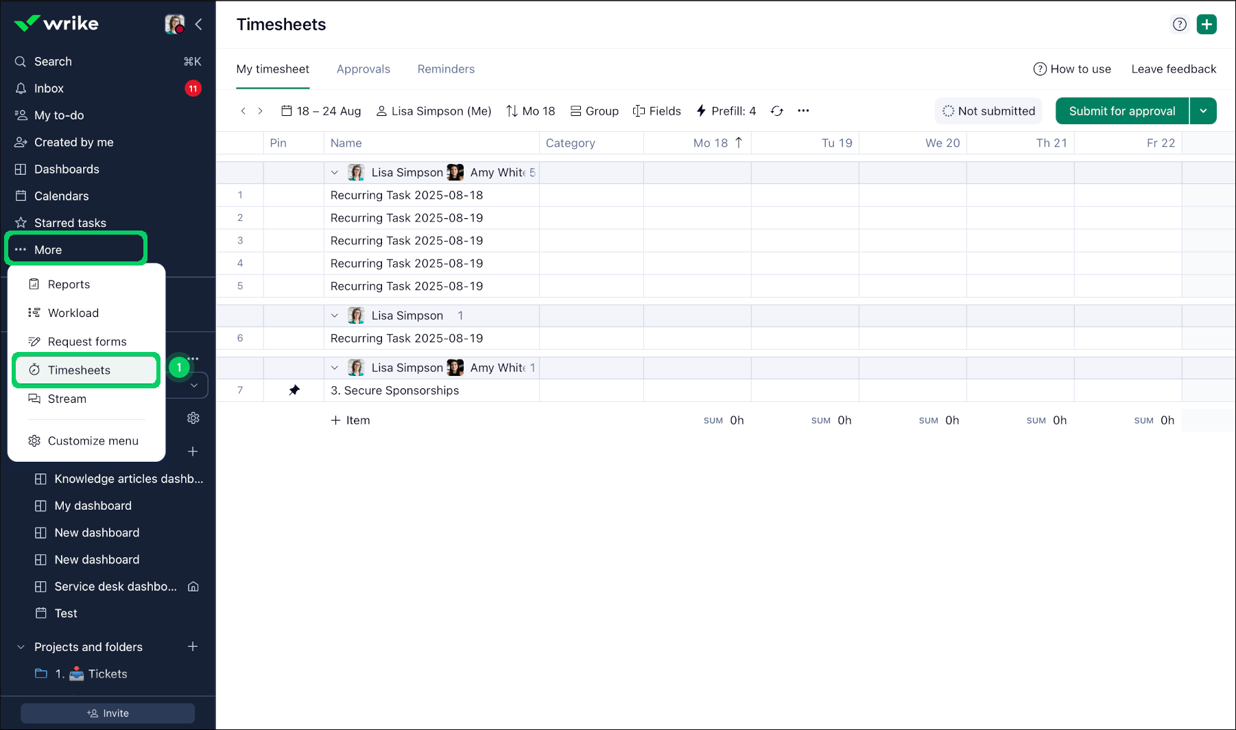Open Group by options
1236x730 pixels.
[x=594, y=111]
